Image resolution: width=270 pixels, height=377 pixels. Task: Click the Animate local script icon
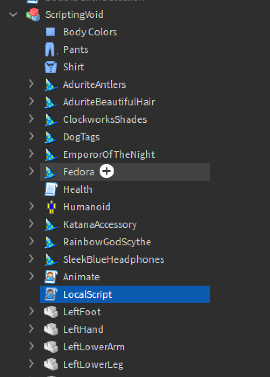click(x=51, y=277)
